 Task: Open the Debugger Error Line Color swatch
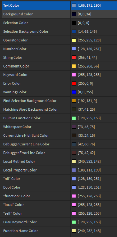74,153
